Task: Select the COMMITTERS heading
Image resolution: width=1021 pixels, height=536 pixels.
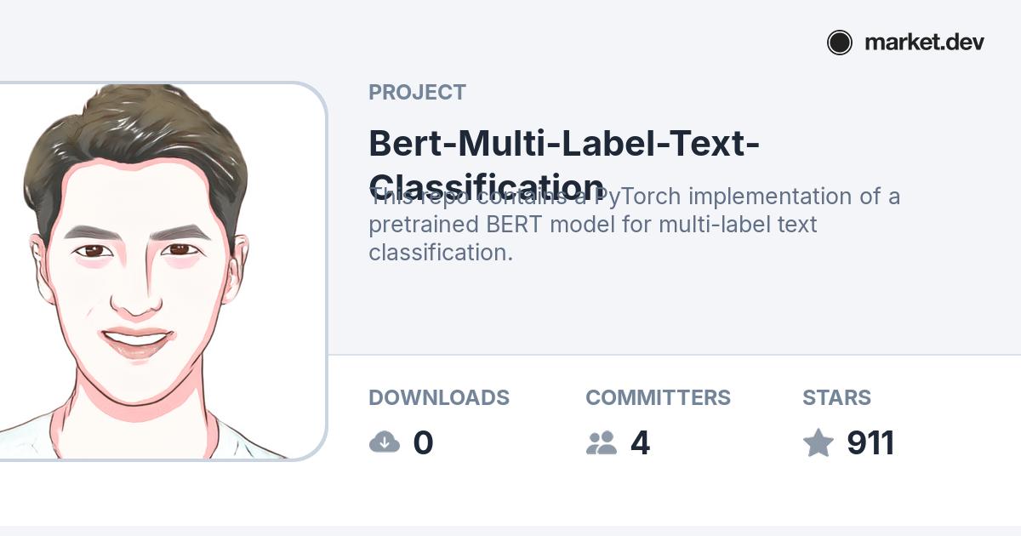Action: [659, 398]
